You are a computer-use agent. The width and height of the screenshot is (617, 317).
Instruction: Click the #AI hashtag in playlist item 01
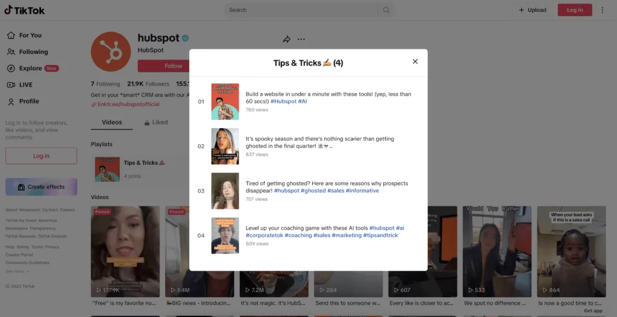click(302, 101)
